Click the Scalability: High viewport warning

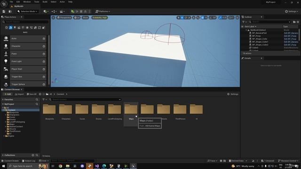pyautogui.click(x=99, y=18)
